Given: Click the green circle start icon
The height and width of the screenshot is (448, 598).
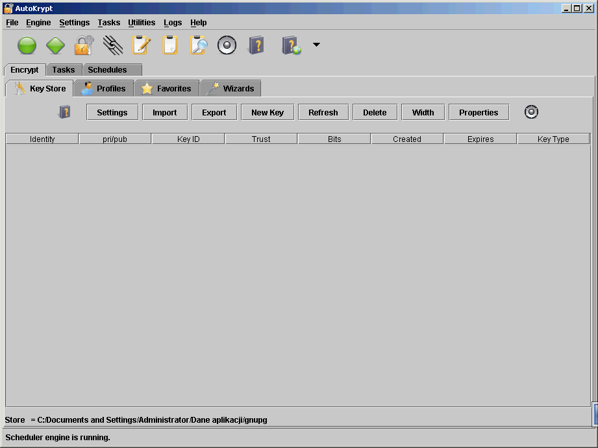Looking at the screenshot, I should point(27,45).
